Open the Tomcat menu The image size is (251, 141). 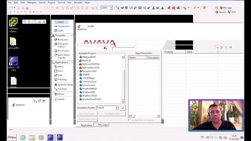61,3
